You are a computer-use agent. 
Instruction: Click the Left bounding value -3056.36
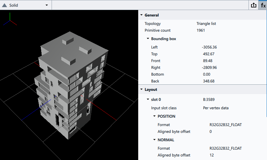point(210,47)
